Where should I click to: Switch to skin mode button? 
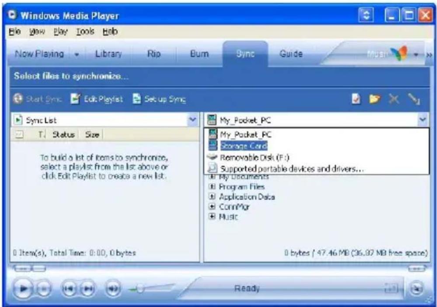point(416,289)
